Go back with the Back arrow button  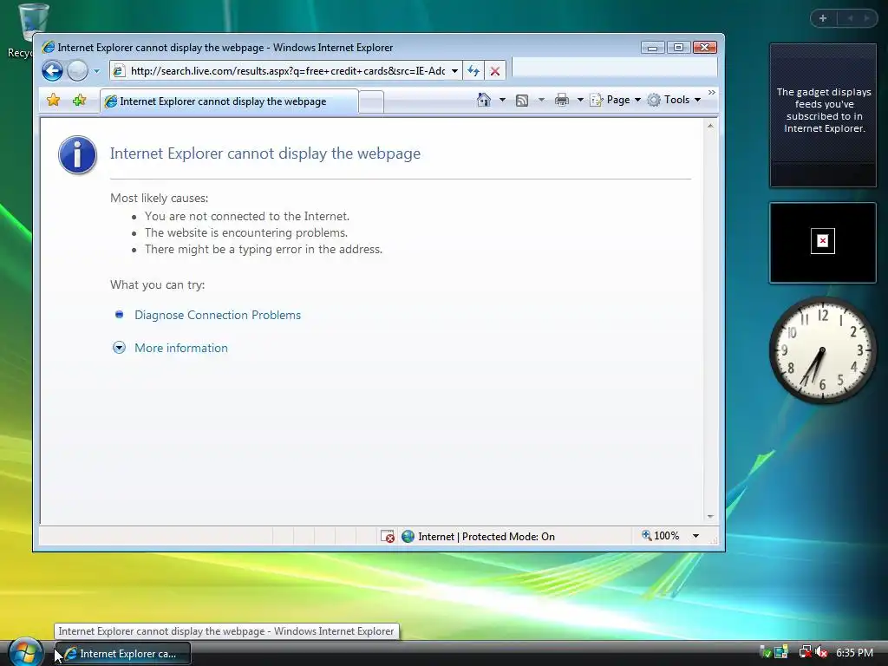click(x=52, y=71)
